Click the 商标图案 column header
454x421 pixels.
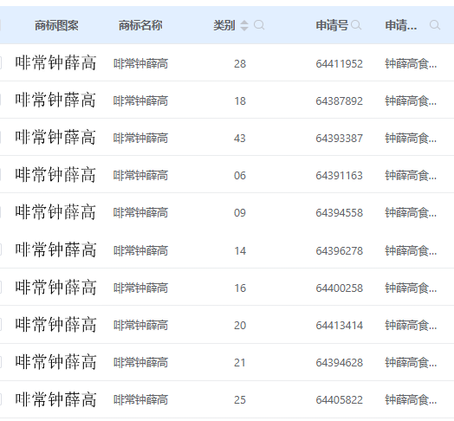pyautogui.click(x=56, y=25)
